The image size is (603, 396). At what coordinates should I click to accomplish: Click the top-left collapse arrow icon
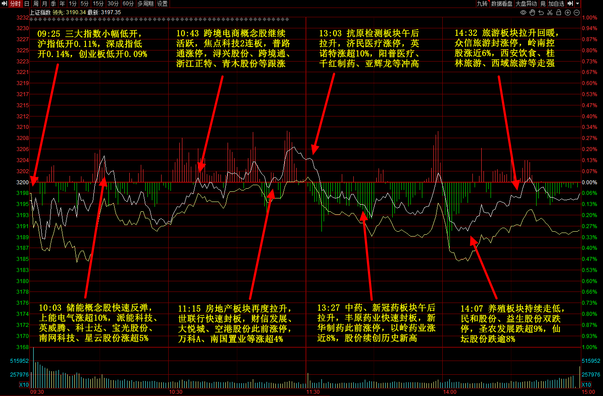[x=4, y=4]
